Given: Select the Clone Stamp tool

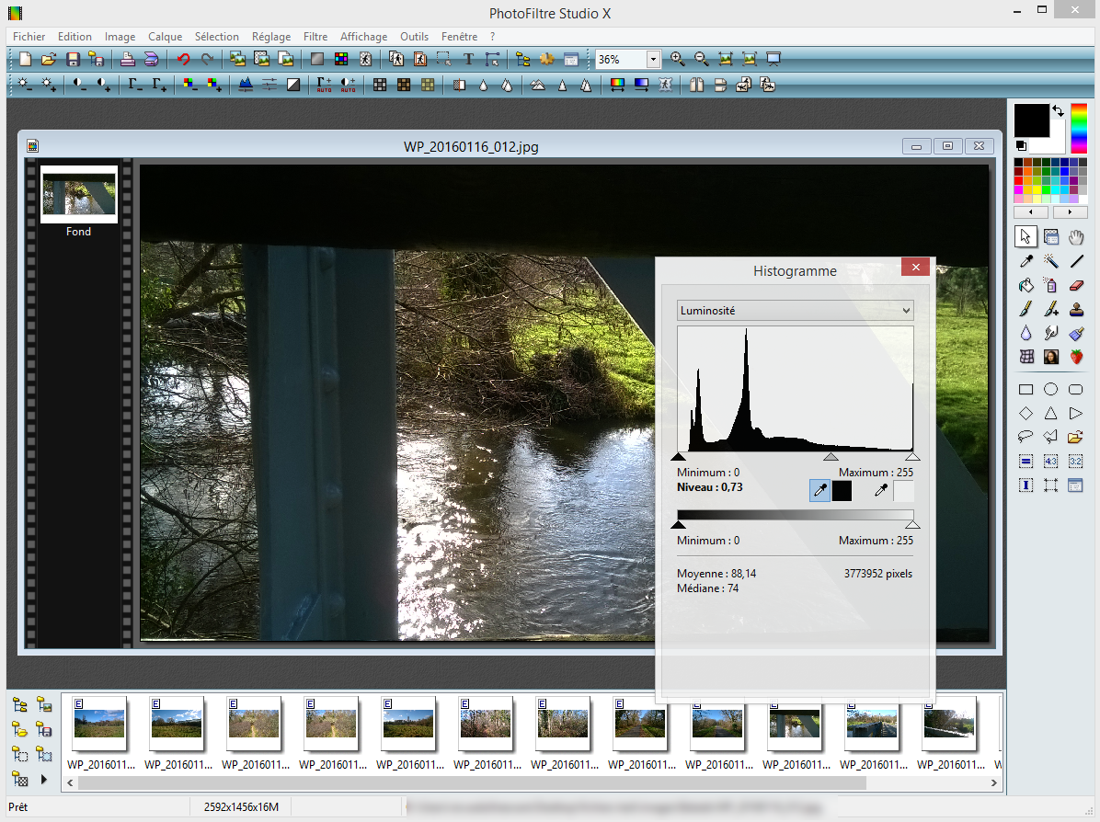Looking at the screenshot, I should click(1076, 309).
